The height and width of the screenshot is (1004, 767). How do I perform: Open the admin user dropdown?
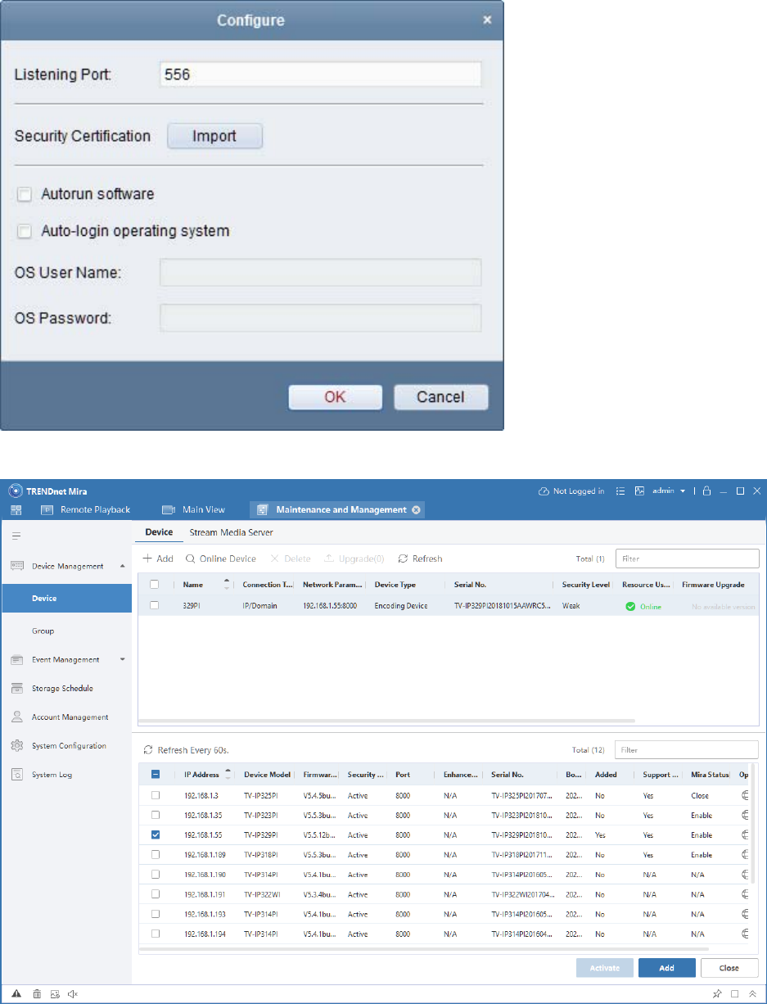pyautogui.click(x=669, y=491)
